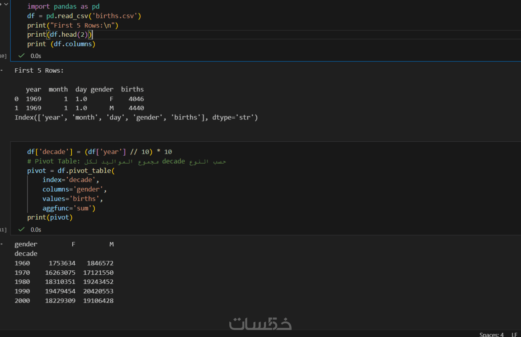The height and width of the screenshot is (337, 521).
Task: Place cursor on the 'import pandas as pd' line
Action: (x=63, y=7)
